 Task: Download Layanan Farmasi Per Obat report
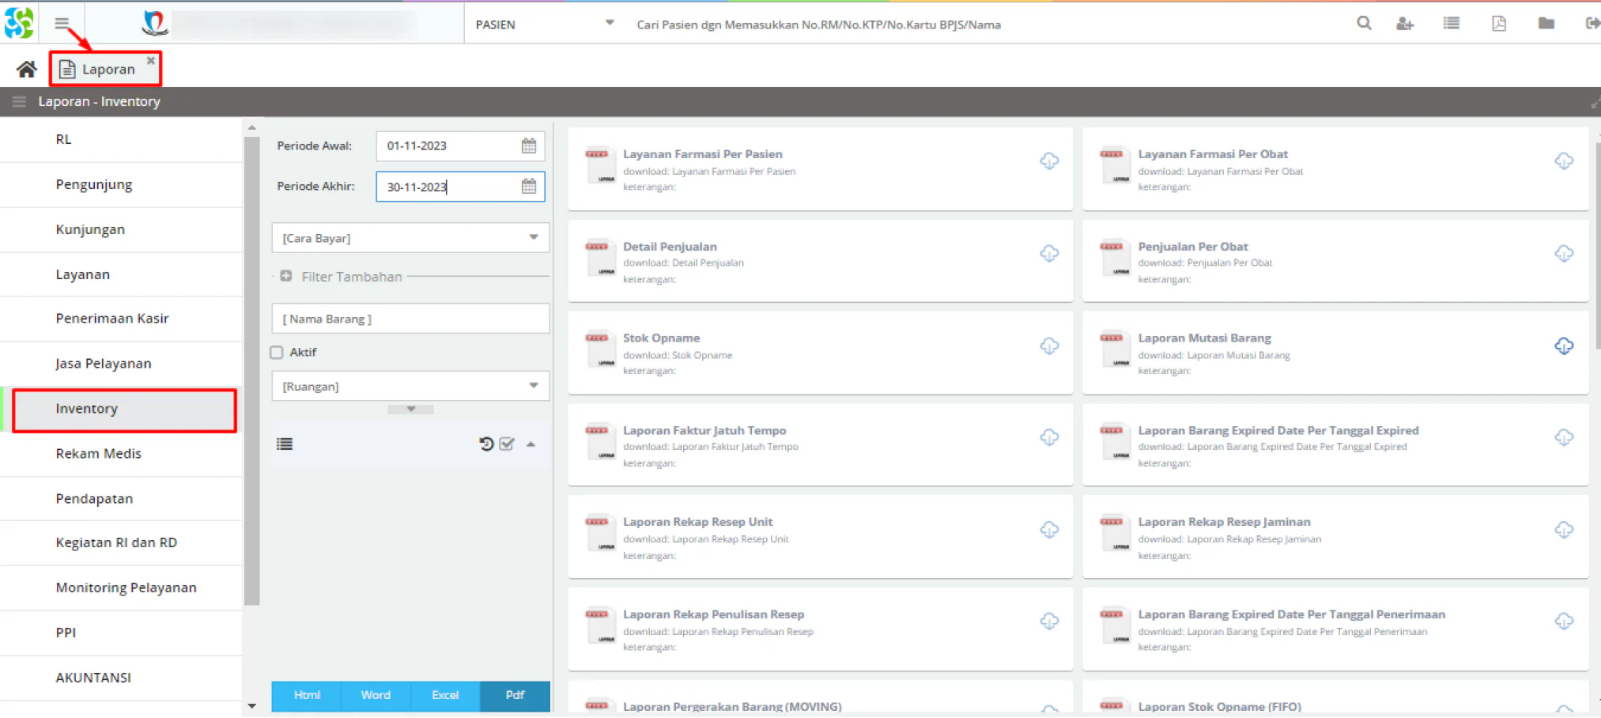tap(1564, 161)
